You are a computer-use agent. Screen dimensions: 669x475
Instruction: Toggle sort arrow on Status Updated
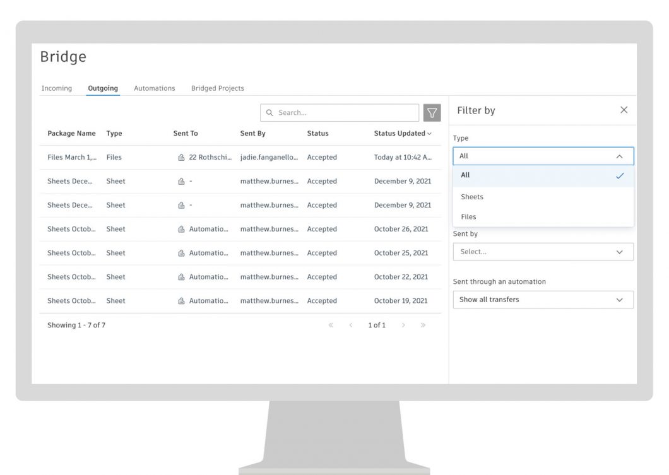click(429, 134)
